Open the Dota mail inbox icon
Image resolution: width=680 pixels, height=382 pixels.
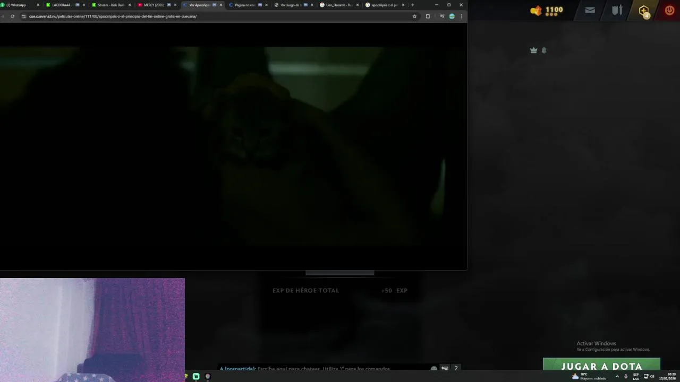[590, 10]
